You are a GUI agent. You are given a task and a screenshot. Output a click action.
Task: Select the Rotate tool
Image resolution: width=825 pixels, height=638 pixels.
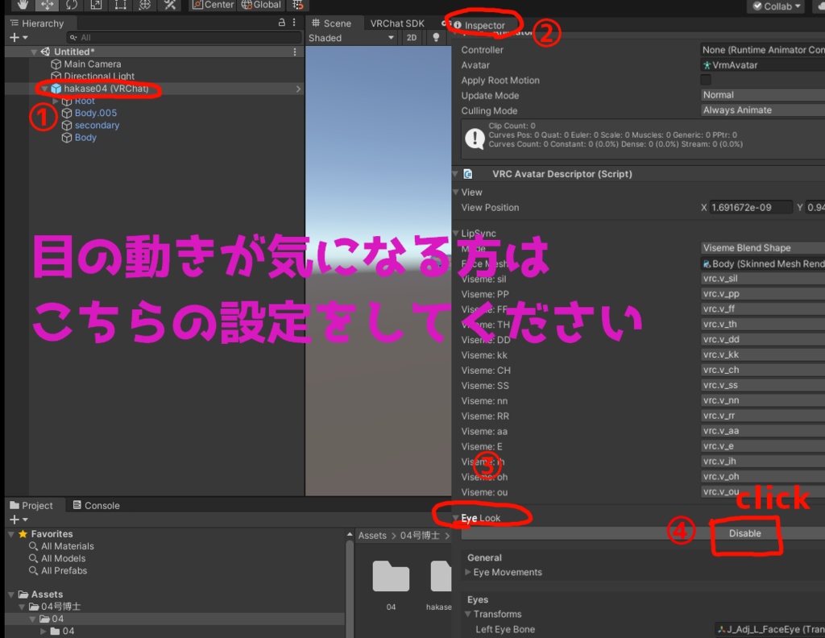[x=71, y=6]
